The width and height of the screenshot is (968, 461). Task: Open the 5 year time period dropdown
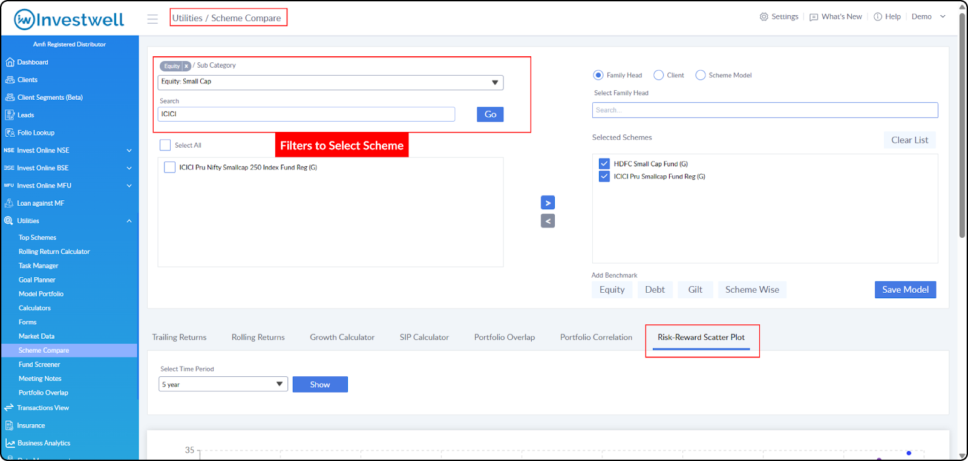pos(223,384)
